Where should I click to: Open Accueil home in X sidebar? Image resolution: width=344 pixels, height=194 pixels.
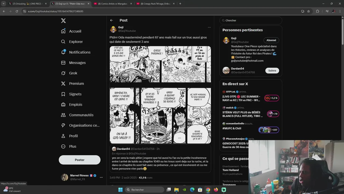click(x=71, y=31)
